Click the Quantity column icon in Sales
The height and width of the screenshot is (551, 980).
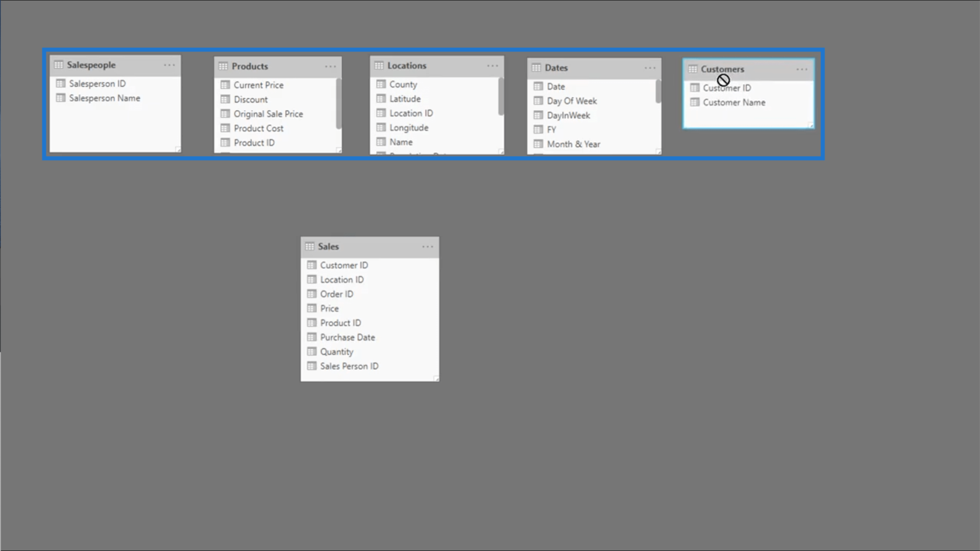312,352
